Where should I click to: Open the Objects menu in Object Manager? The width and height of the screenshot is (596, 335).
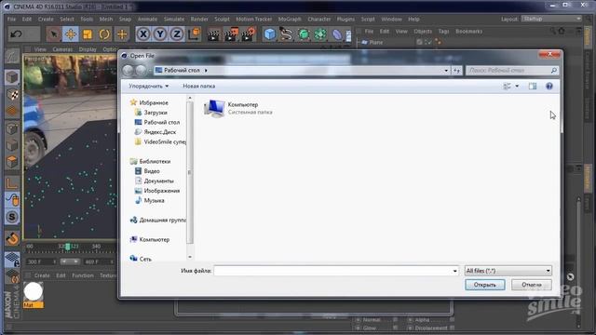pos(423,31)
